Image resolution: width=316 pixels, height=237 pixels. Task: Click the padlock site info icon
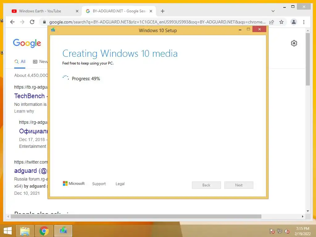click(44, 22)
